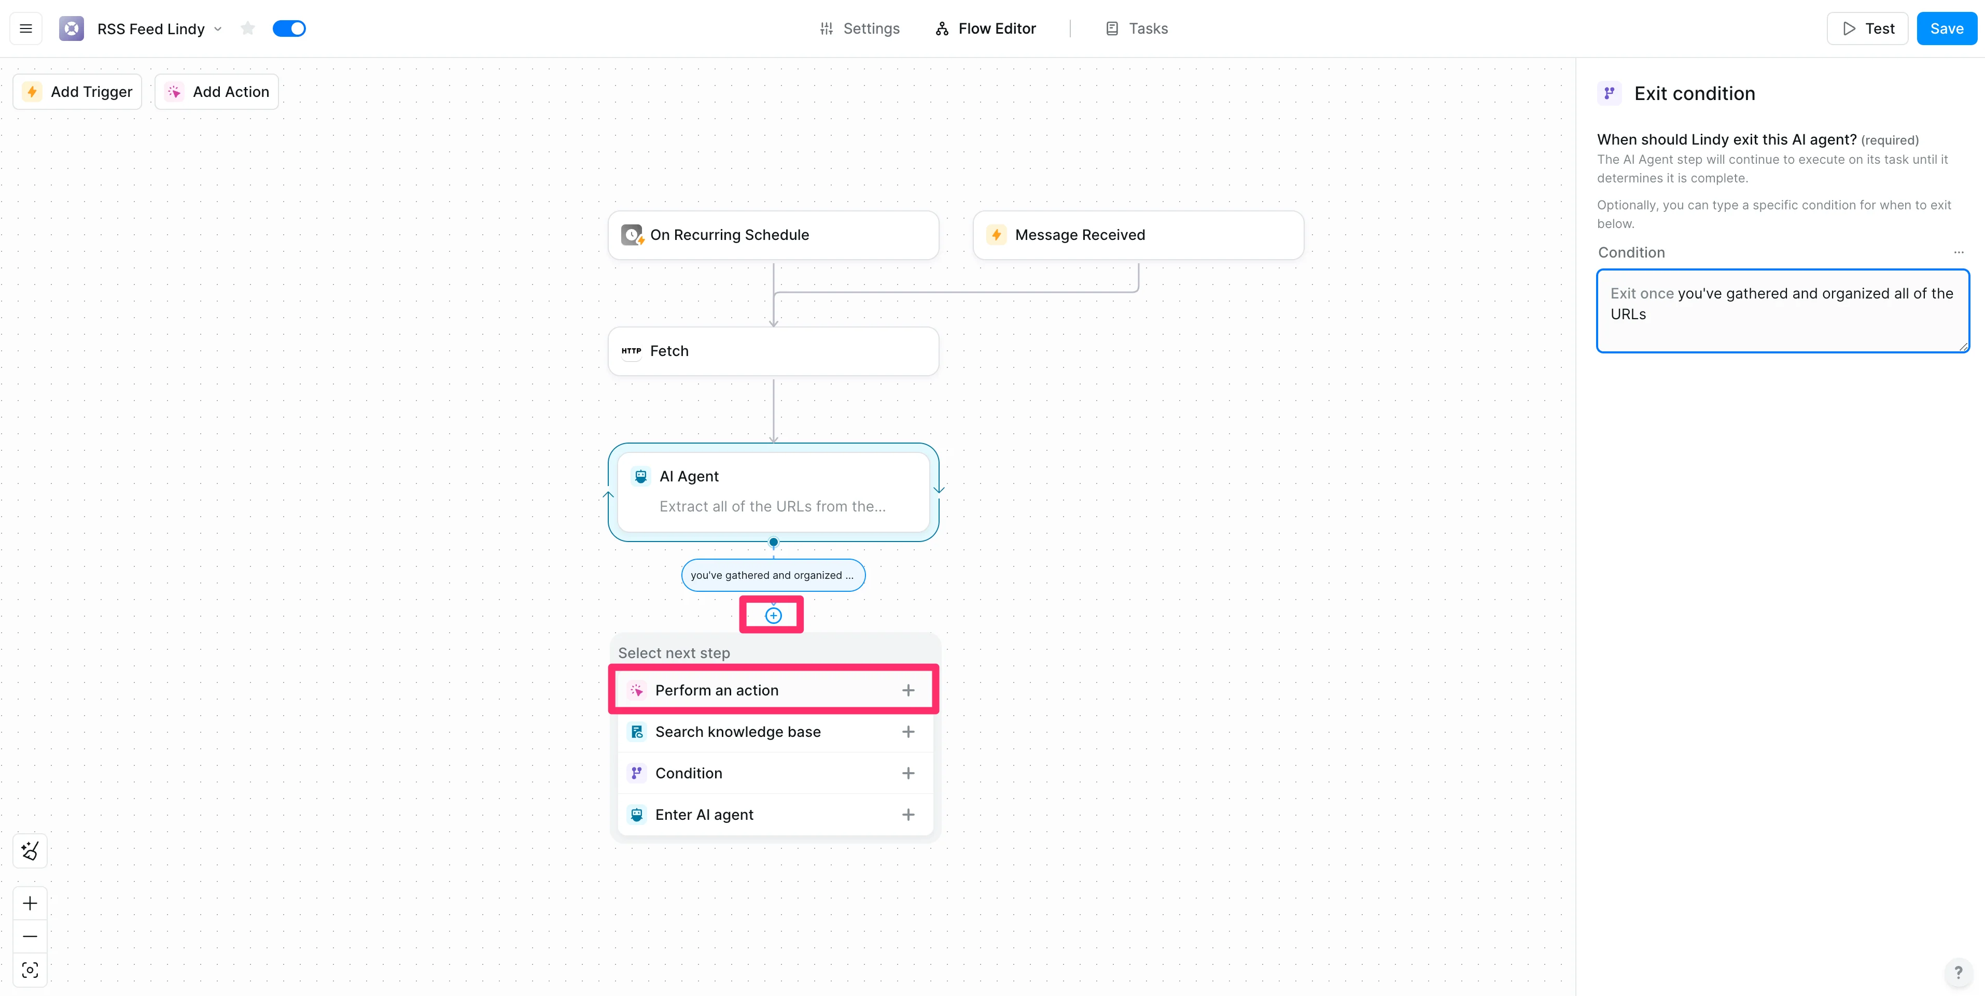Click the Save button
Screen dimensions: 1985x996
(1946, 29)
